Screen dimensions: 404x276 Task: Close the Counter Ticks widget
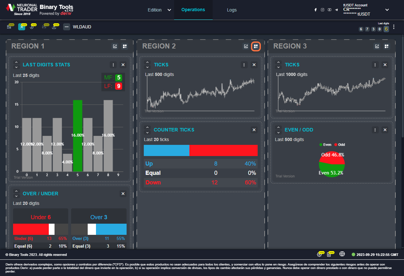tap(254, 130)
